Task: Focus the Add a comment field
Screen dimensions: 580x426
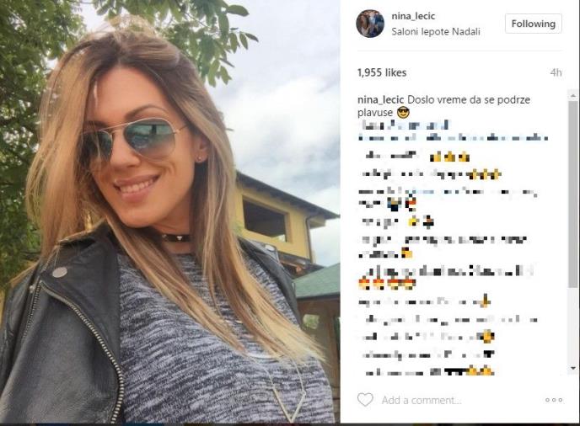Action: [x=422, y=400]
